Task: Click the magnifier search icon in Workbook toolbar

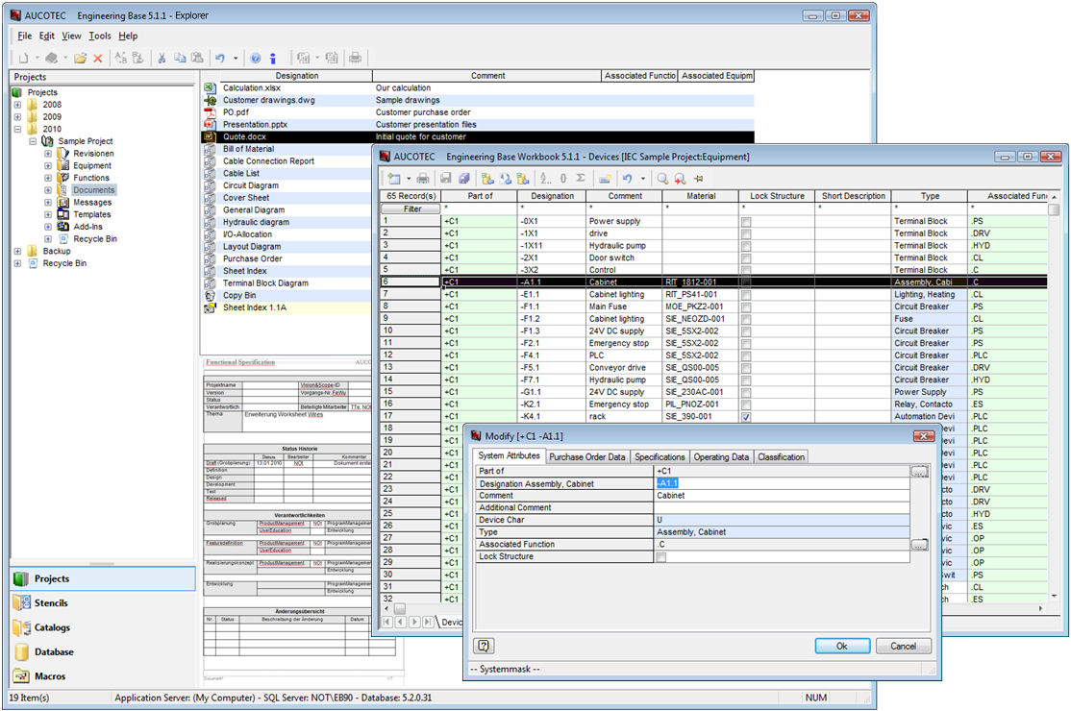Action: 662,179
